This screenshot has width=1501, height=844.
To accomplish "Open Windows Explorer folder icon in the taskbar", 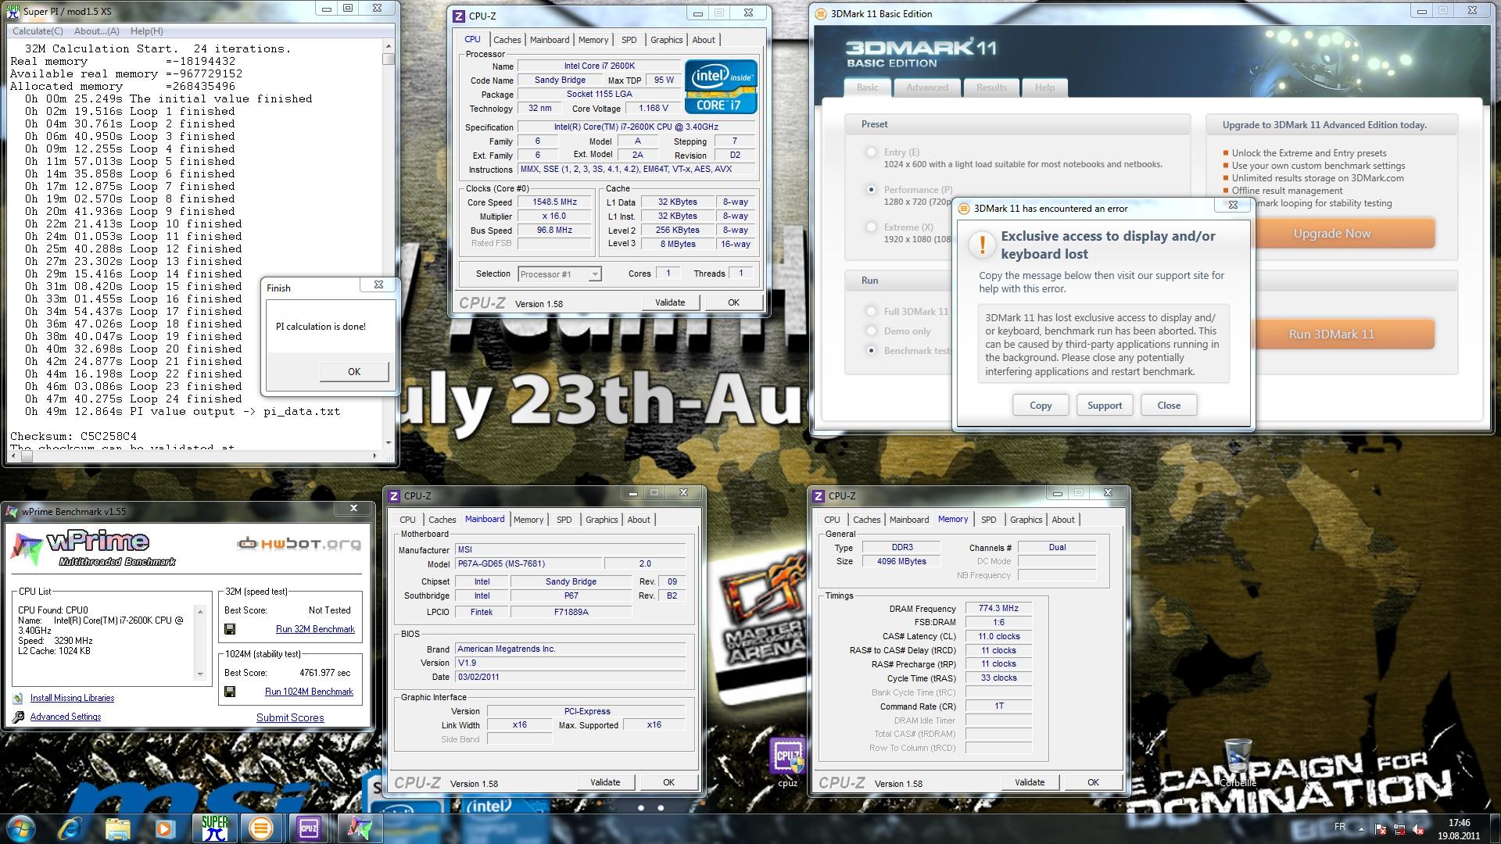I will click(x=118, y=828).
